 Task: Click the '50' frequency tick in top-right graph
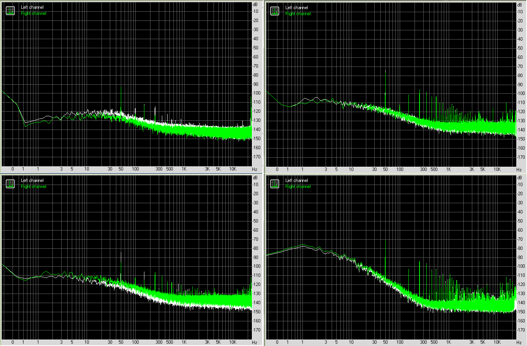385,169
